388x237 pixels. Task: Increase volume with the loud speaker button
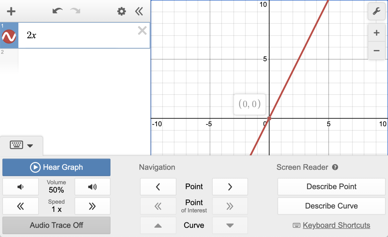(92, 187)
